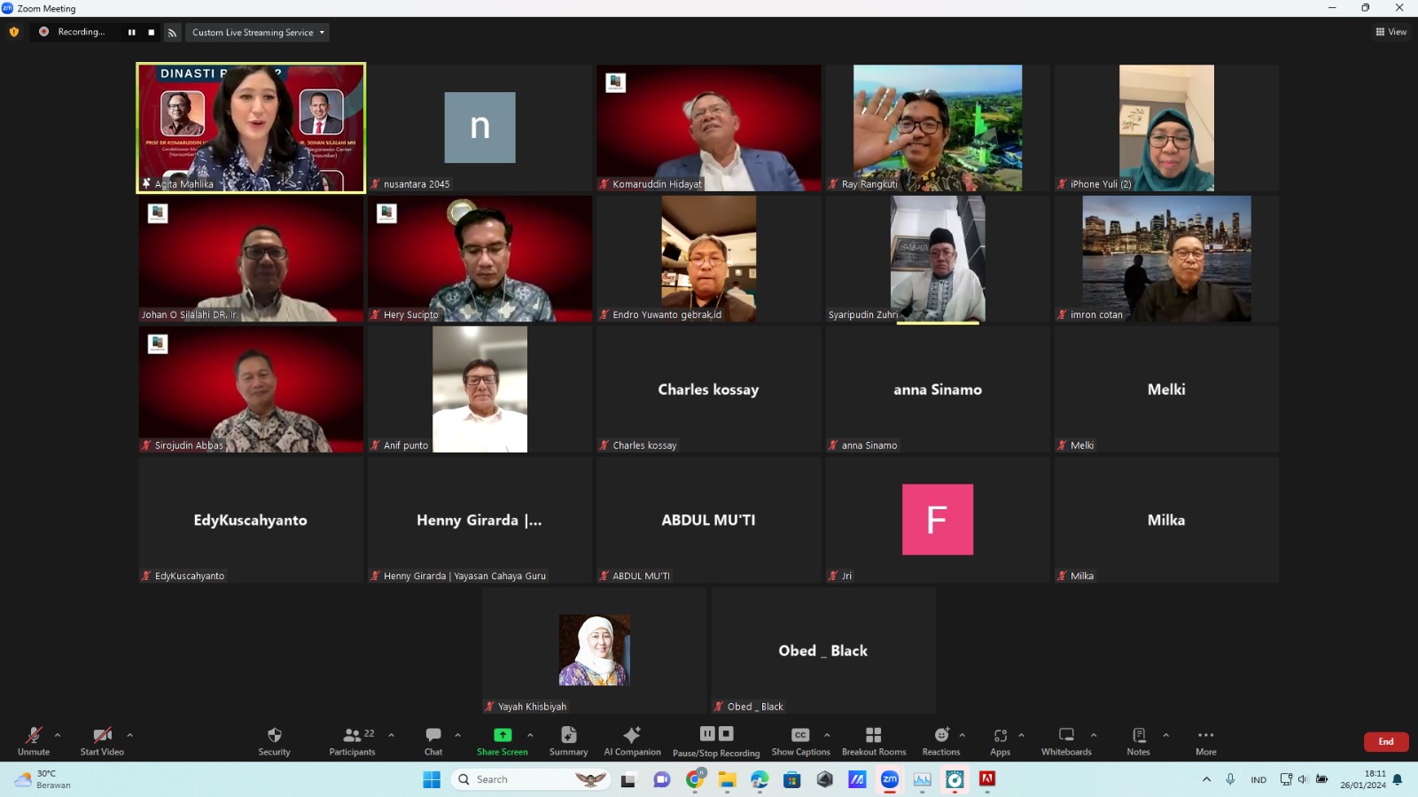Unmute your microphone
This screenshot has width=1418, height=797.
coord(33,740)
